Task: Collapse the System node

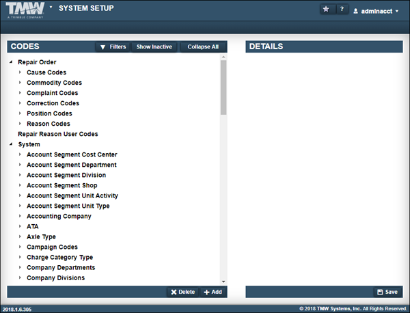Action: 11,144
